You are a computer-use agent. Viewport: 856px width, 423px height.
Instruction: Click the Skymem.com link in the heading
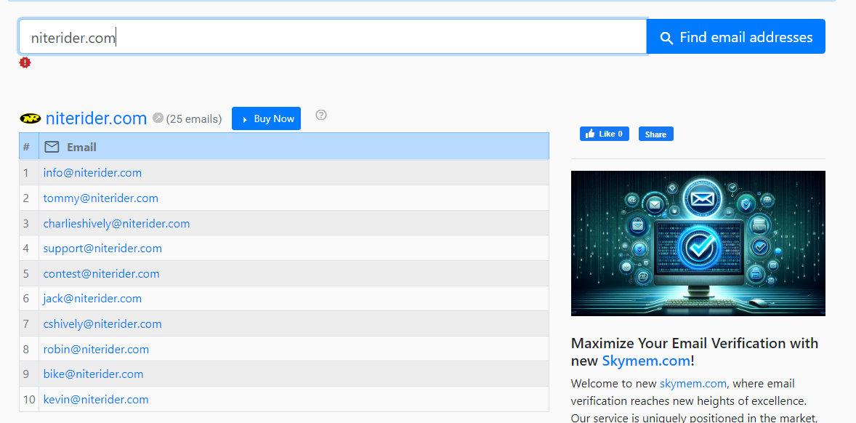click(x=647, y=360)
